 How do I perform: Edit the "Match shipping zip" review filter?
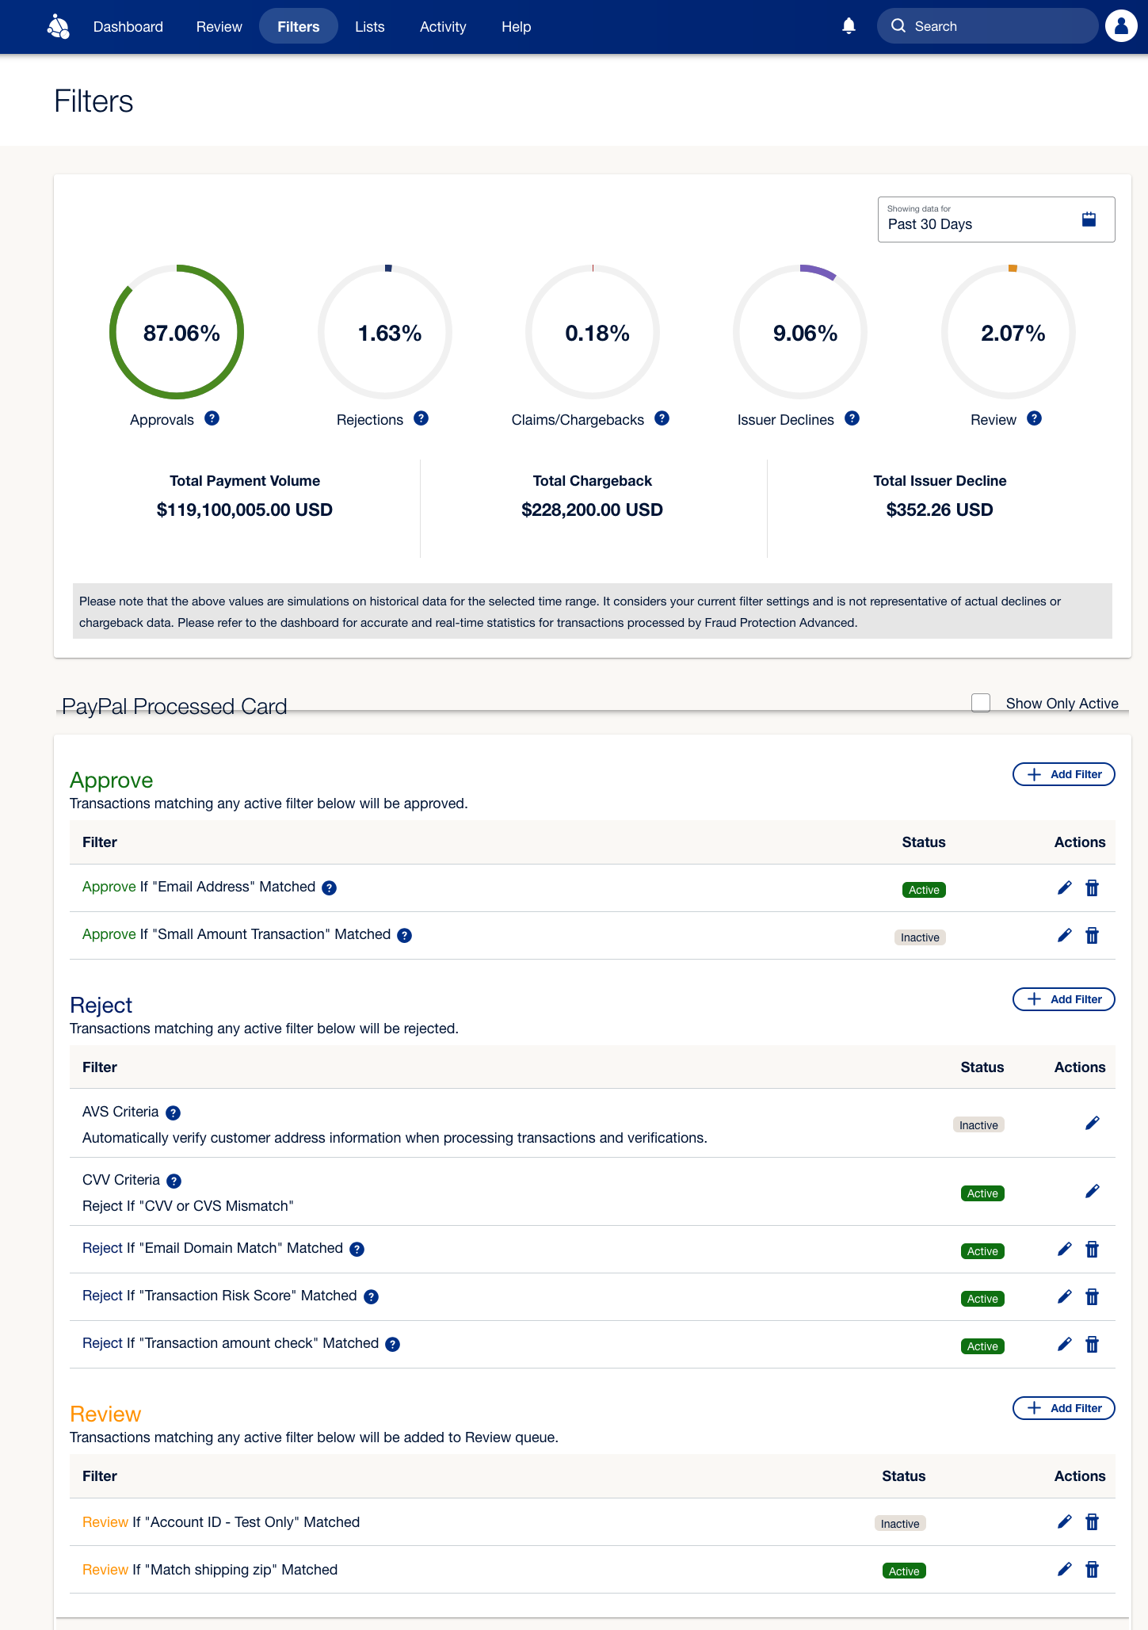1064,1570
